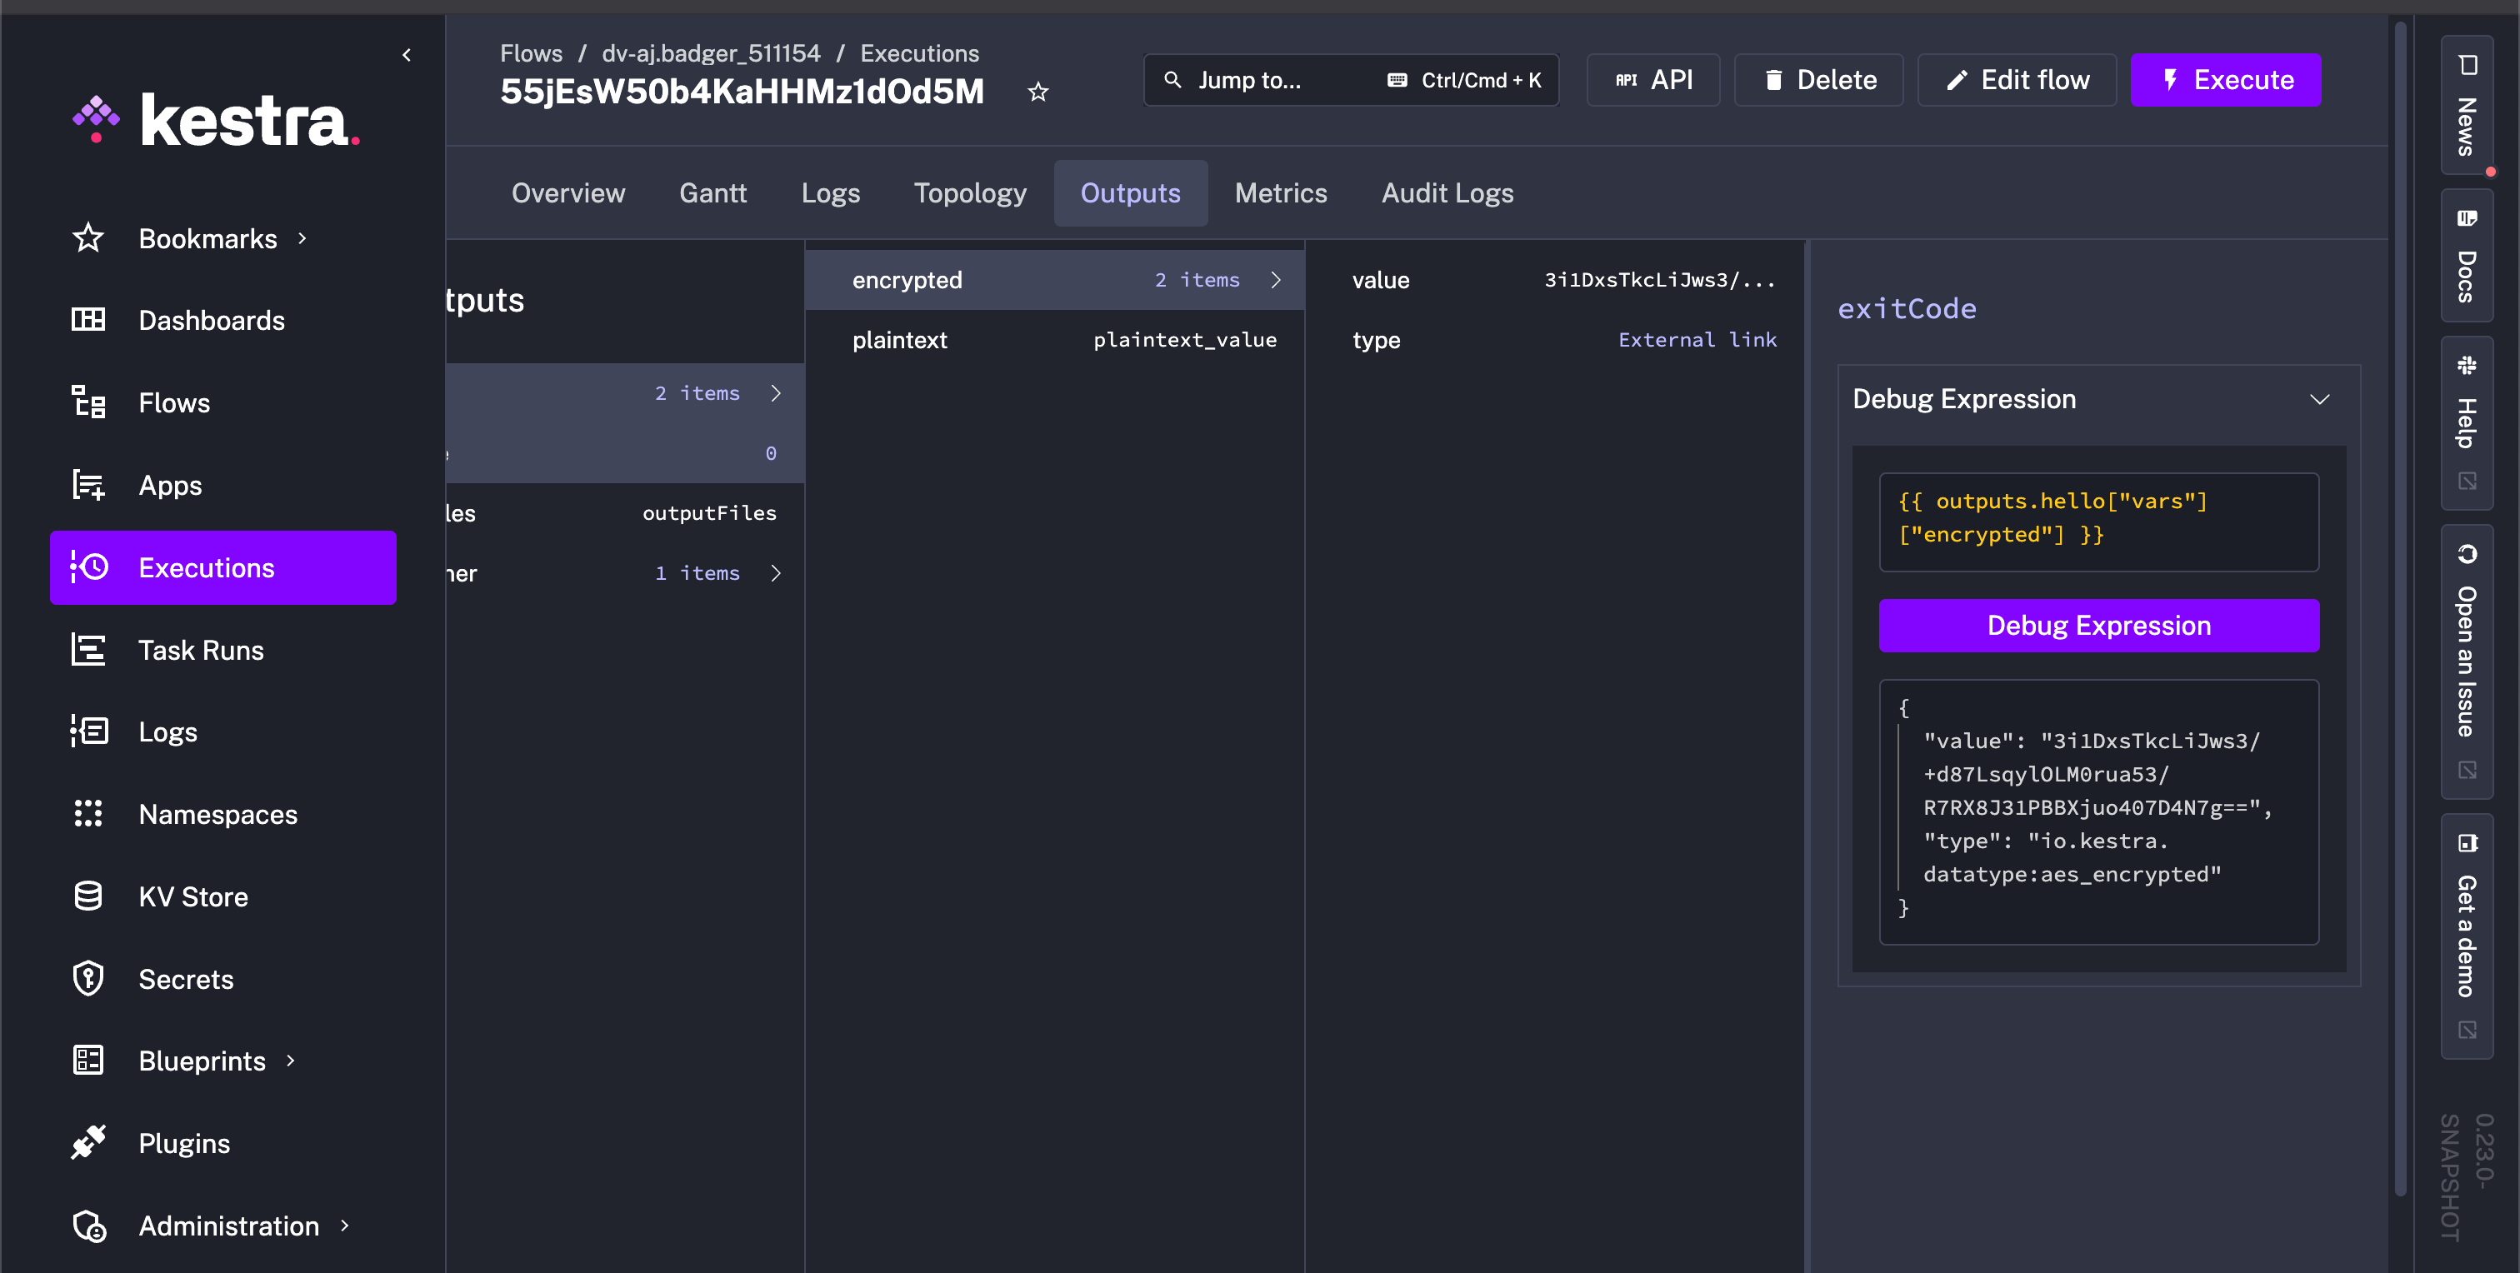Open the News panel on the right

click(x=2466, y=107)
